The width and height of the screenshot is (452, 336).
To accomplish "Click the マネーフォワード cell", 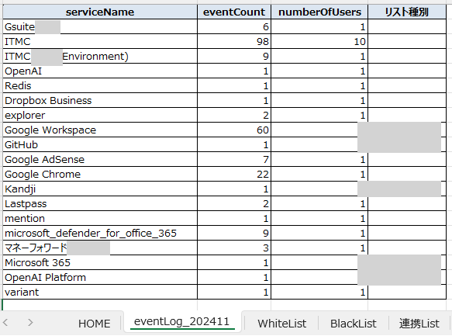I will click(x=100, y=248).
